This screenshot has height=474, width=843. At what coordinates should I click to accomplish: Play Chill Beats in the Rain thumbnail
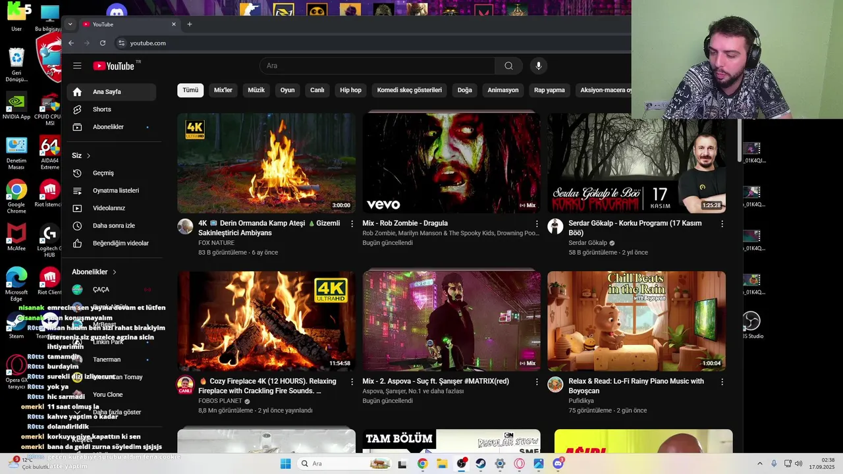pyautogui.click(x=636, y=321)
